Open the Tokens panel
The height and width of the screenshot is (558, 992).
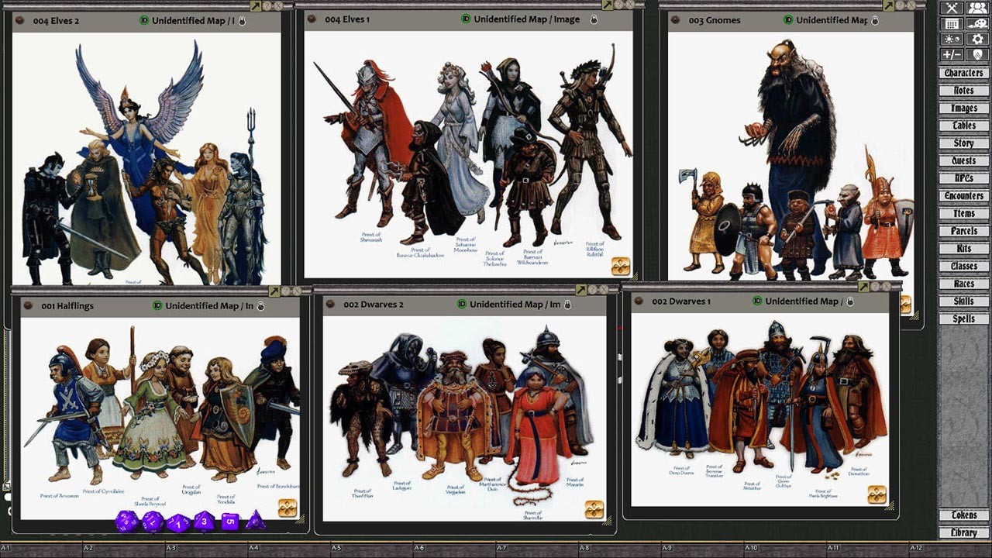(x=963, y=515)
